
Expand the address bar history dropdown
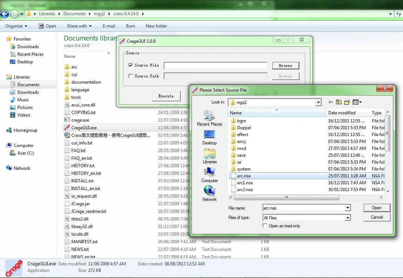coord(390,14)
